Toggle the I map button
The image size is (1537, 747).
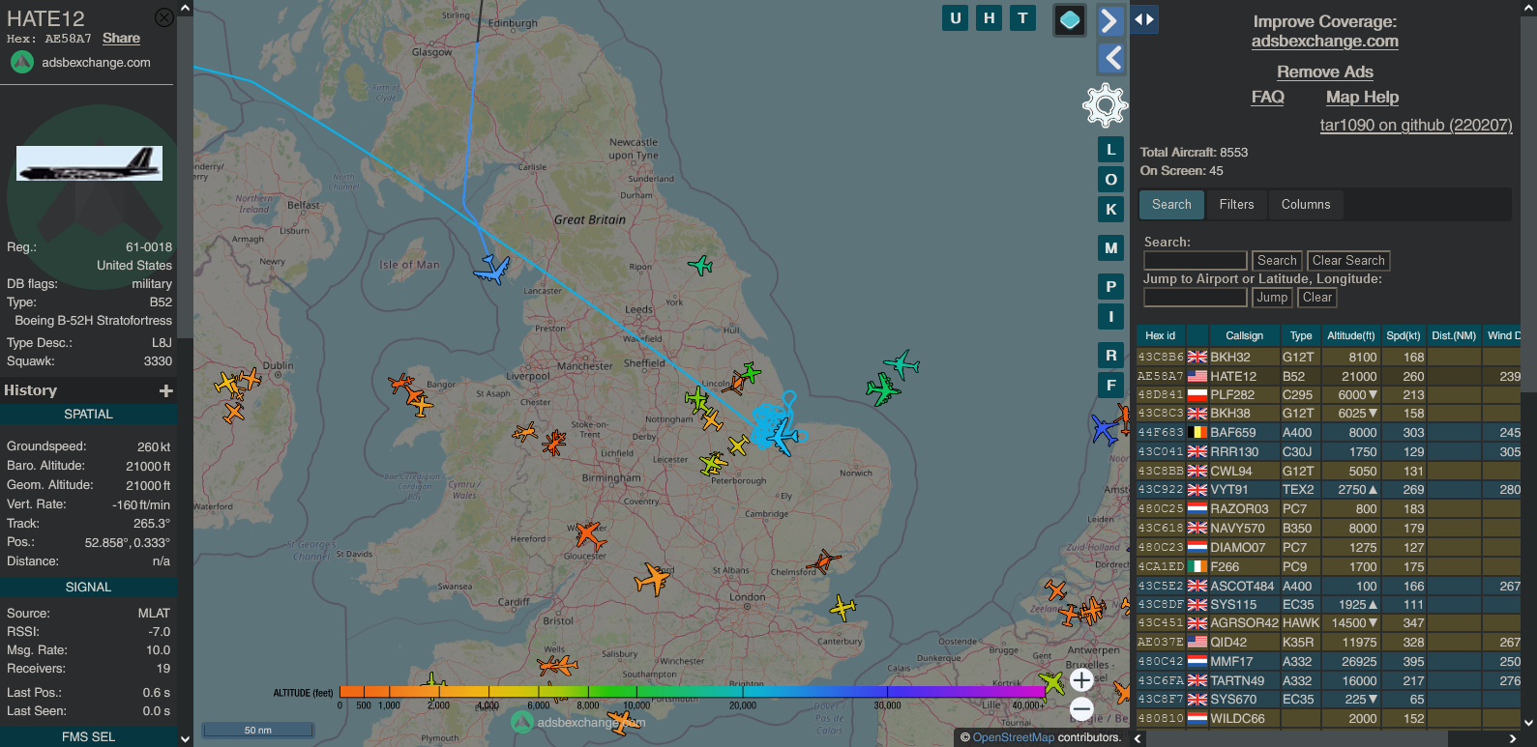click(1111, 317)
